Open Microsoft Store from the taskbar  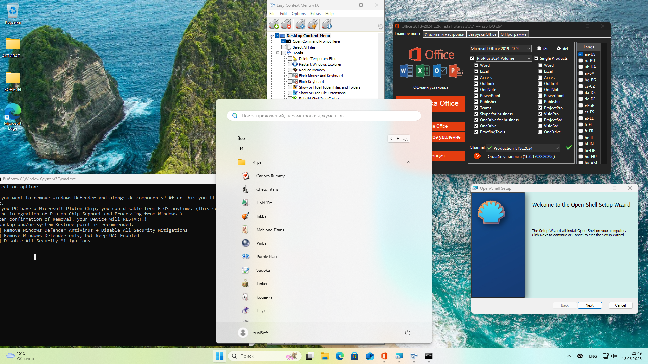[x=354, y=356]
